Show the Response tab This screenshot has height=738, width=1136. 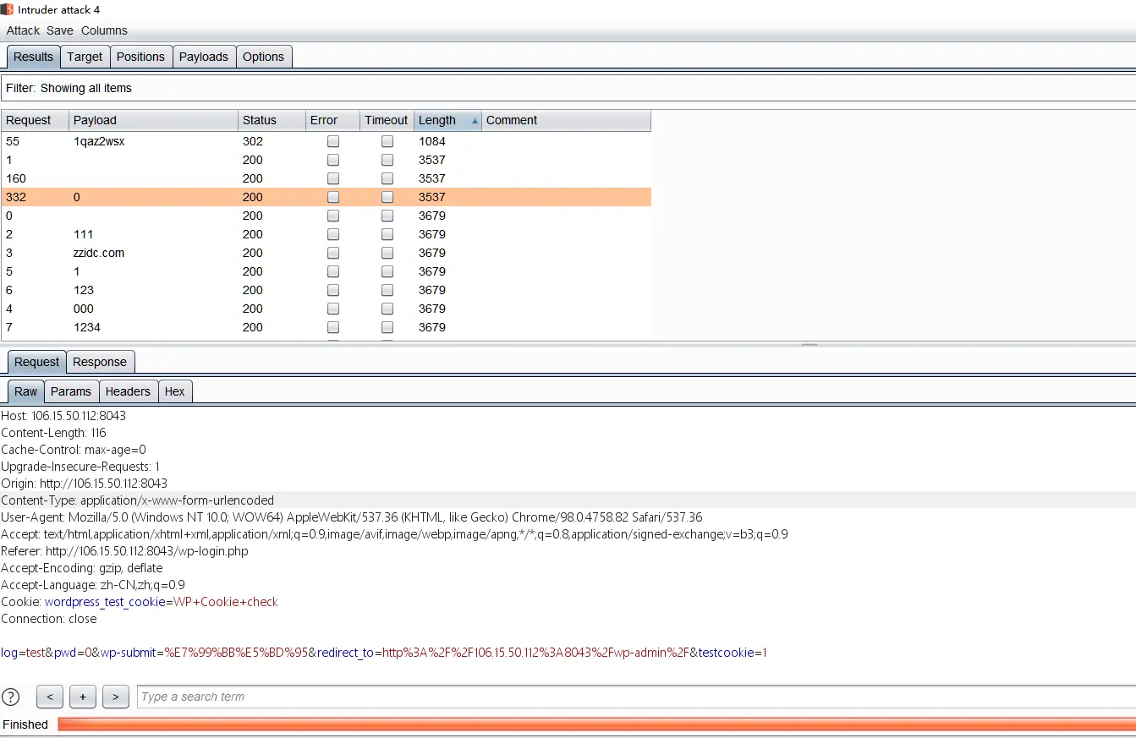[100, 362]
